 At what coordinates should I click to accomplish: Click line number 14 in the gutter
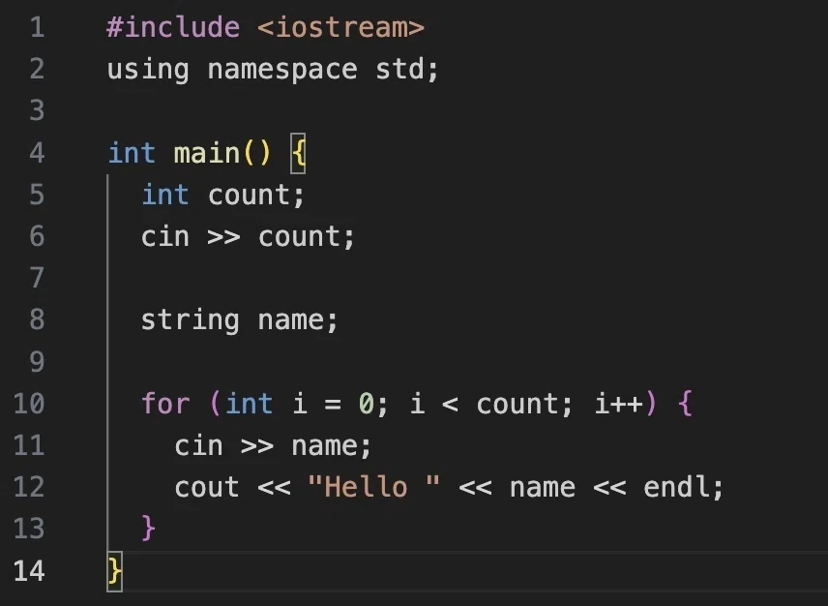coord(29,571)
